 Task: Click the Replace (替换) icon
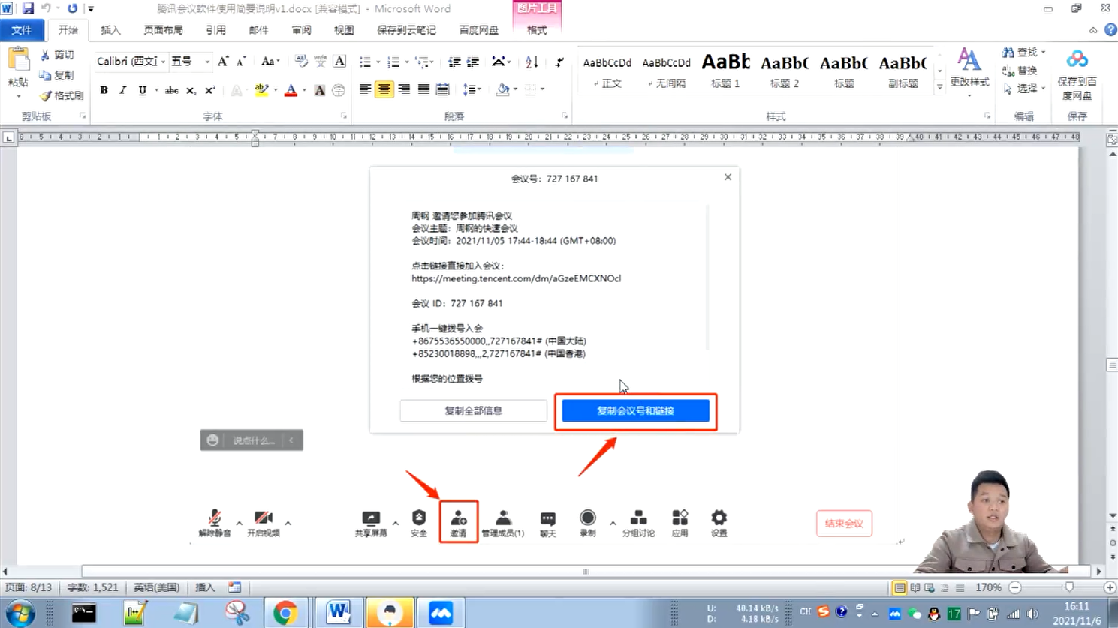tap(1008, 71)
